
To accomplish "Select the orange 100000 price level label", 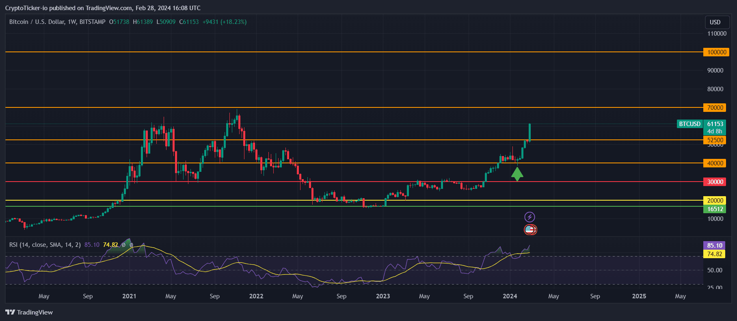I will (x=716, y=52).
